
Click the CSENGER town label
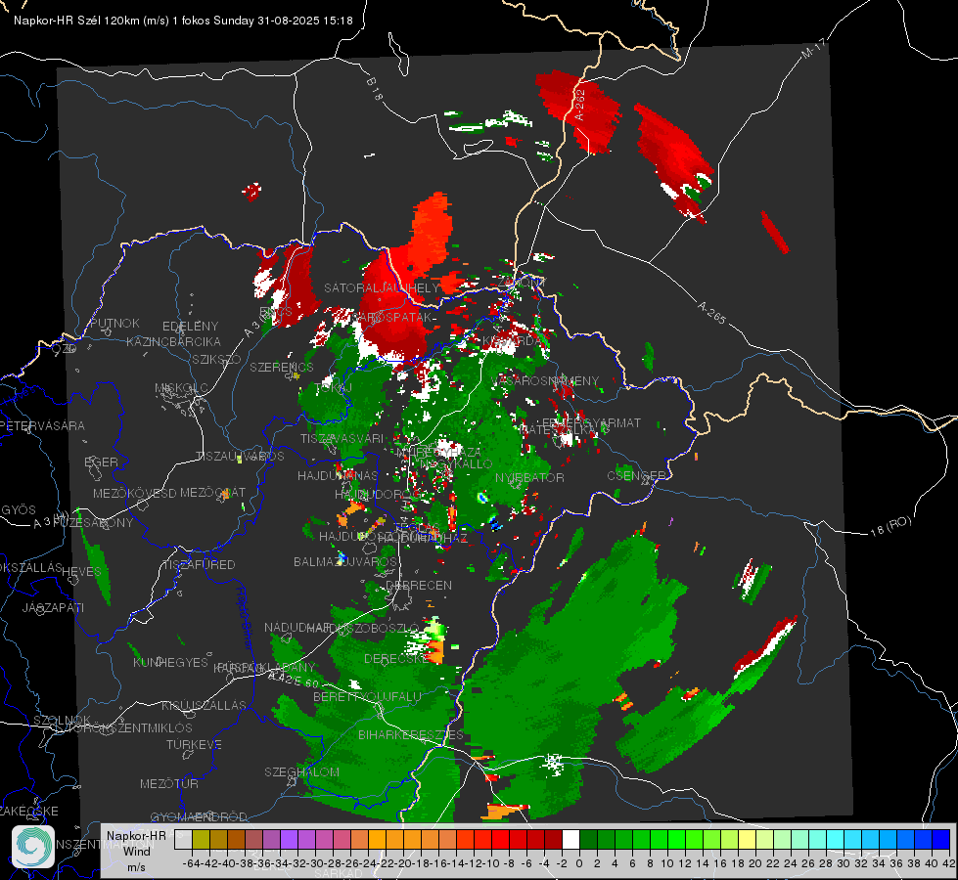tap(636, 475)
